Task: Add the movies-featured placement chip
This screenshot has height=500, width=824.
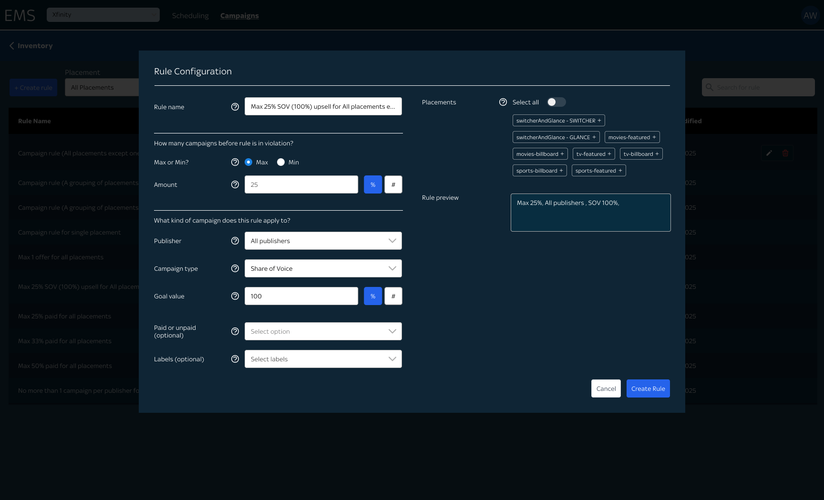Action: point(632,137)
